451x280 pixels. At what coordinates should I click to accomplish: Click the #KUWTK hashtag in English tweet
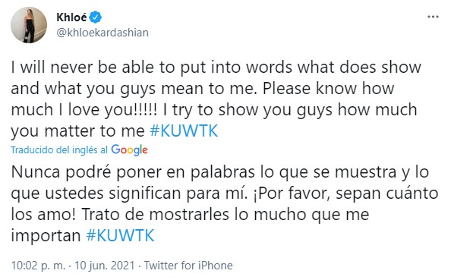pyautogui.click(x=184, y=131)
